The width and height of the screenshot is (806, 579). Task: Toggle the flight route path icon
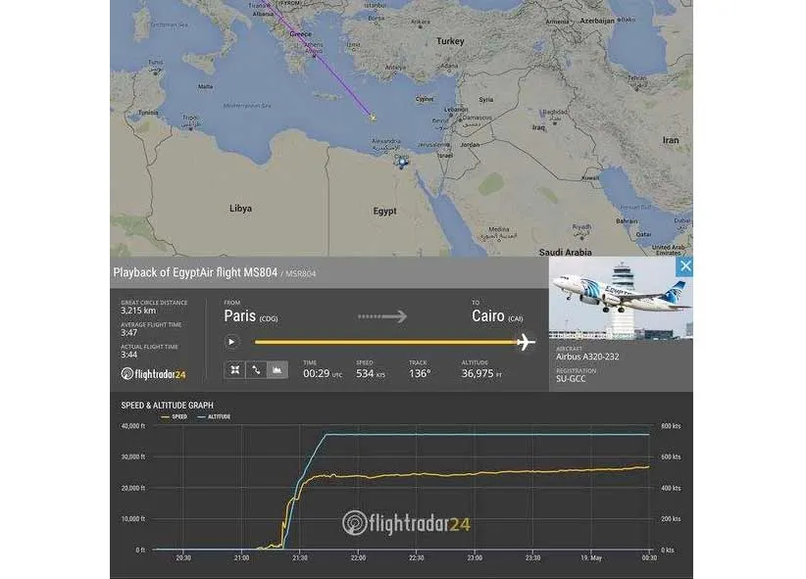click(256, 370)
